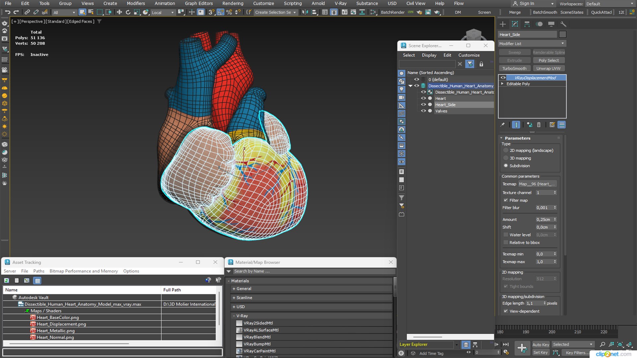Click Percent Snap toggle icon
This screenshot has height=358, width=637.
coord(229,12)
